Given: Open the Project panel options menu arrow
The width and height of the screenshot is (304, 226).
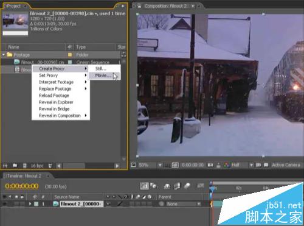Looking at the screenshot, I should (123, 6).
